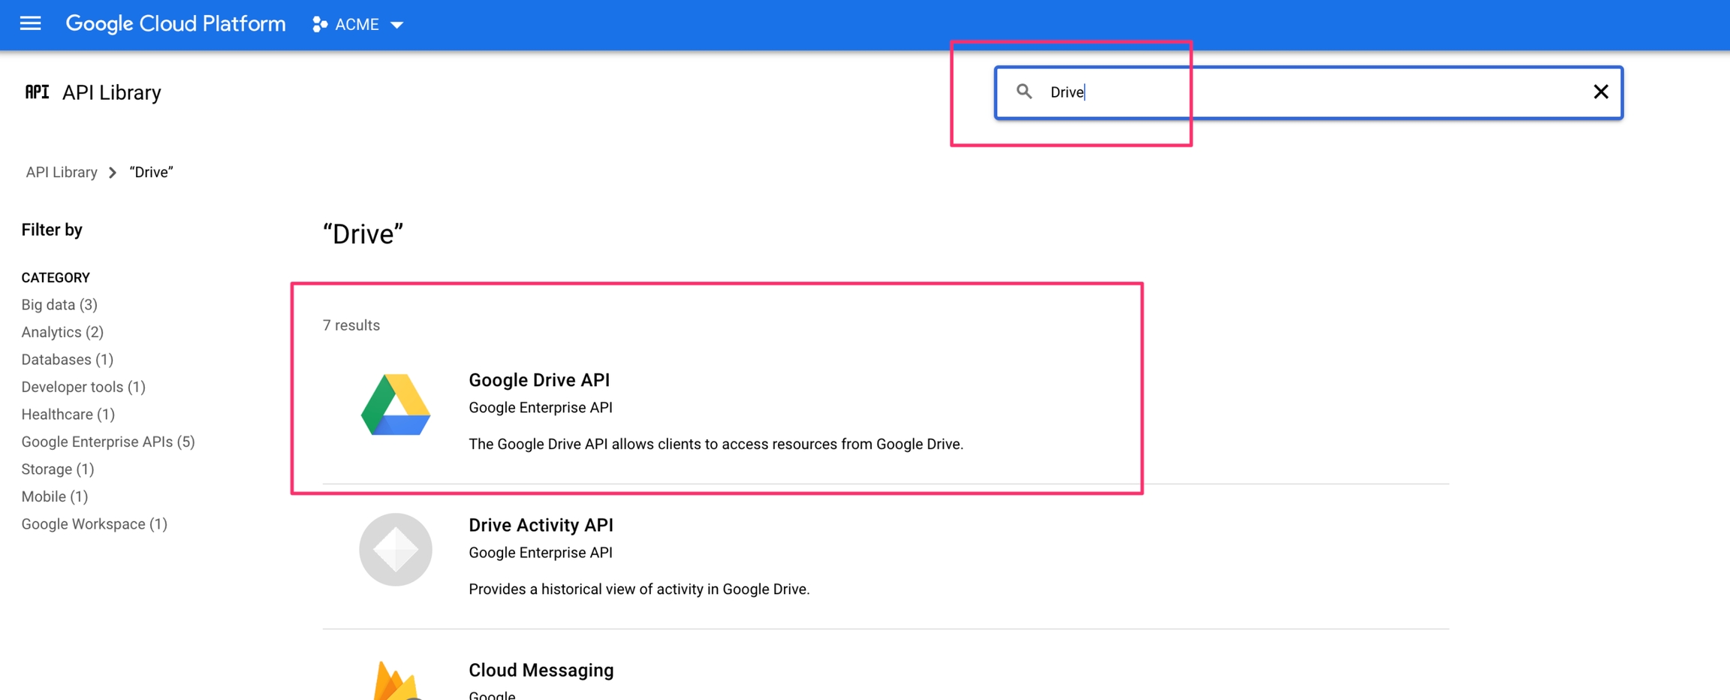Clear the search field with X

pos(1600,92)
